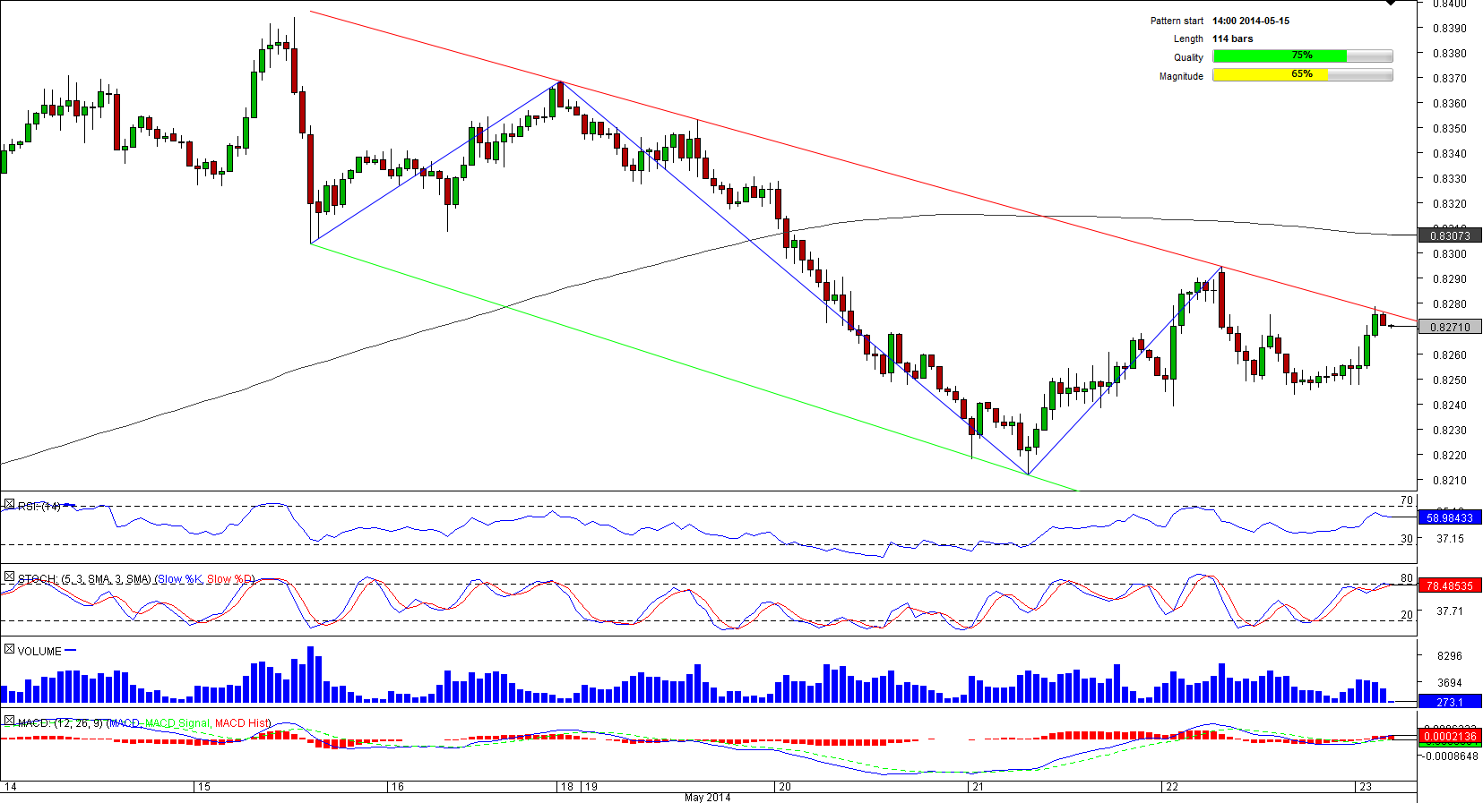Click the 0.8250 price axis tick
The width and height of the screenshot is (1483, 803).
(1450, 380)
